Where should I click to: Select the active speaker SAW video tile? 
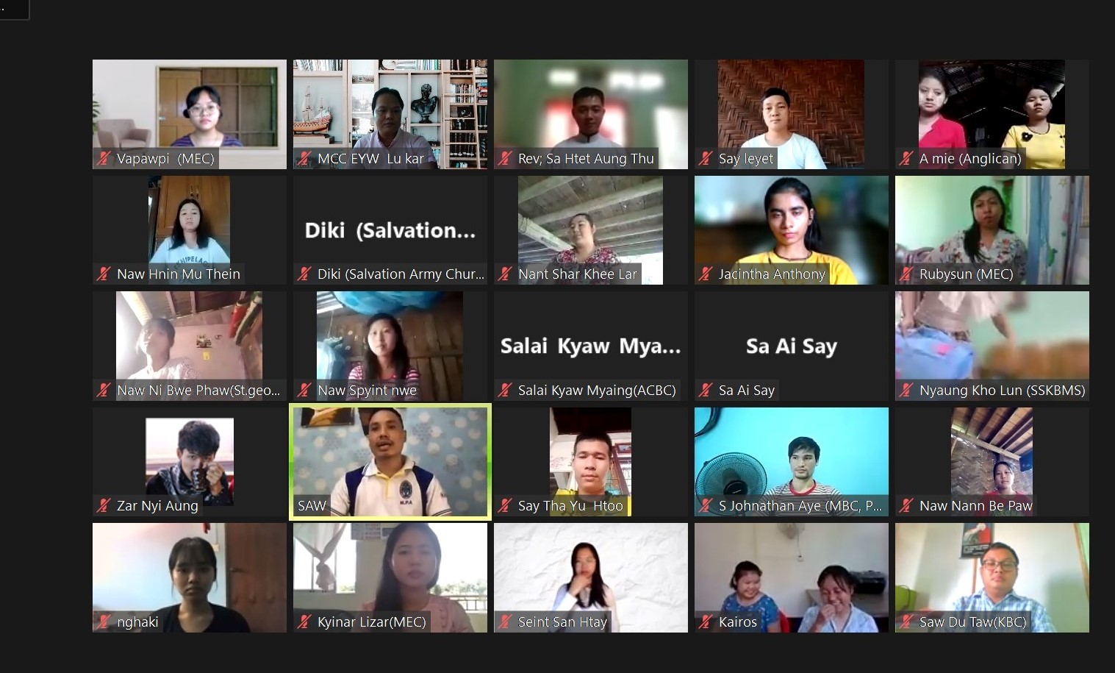390,462
